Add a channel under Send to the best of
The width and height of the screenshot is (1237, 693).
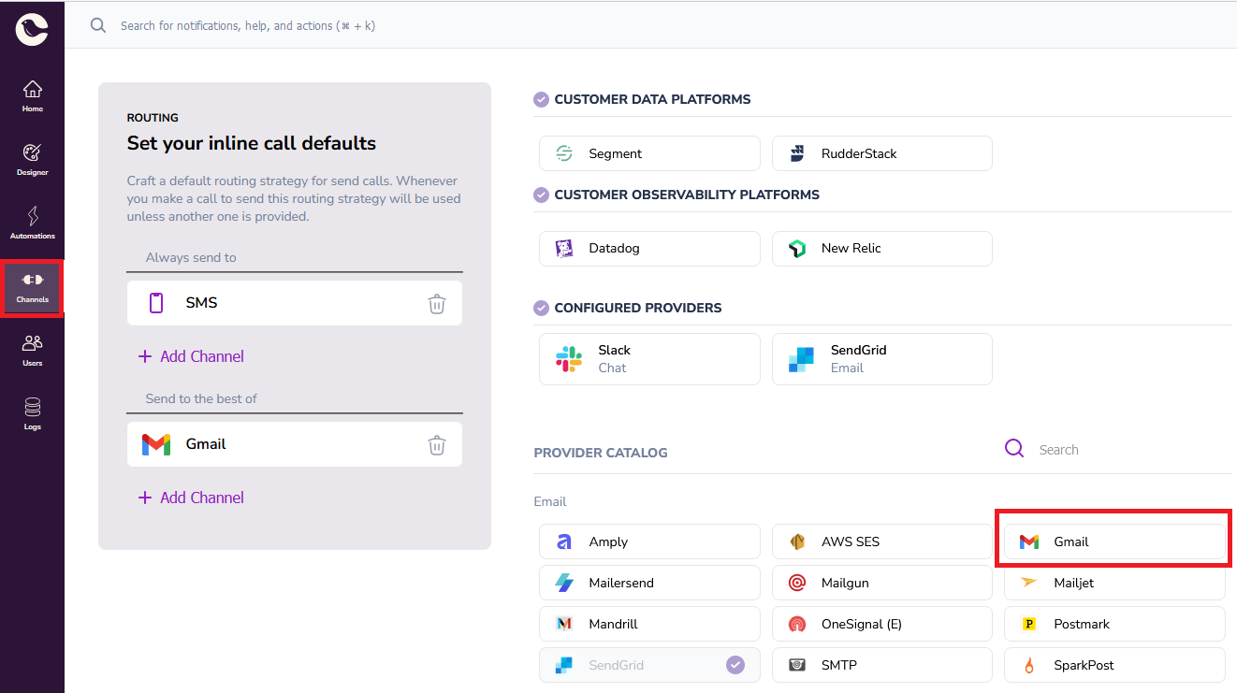[x=191, y=497]
